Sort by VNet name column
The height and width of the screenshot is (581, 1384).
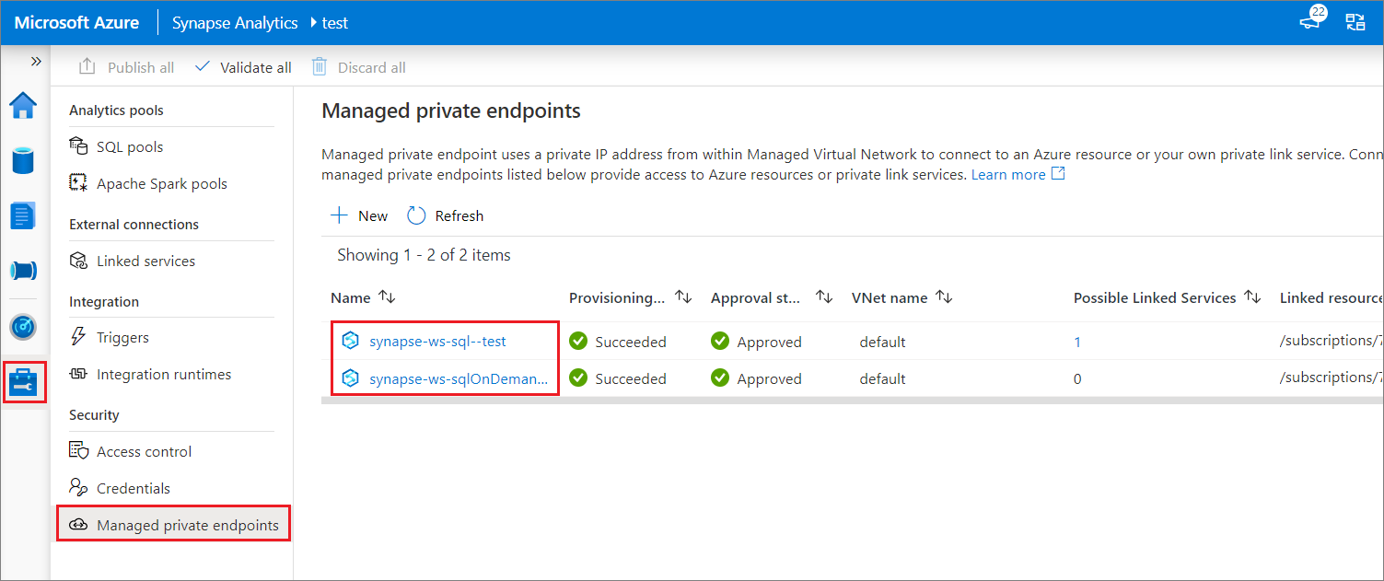[x=901, y=296]
